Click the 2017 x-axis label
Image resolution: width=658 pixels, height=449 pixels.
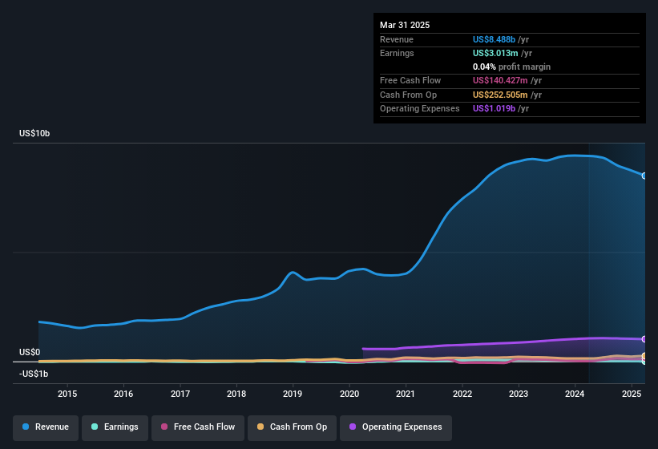[x=180, y=394]
